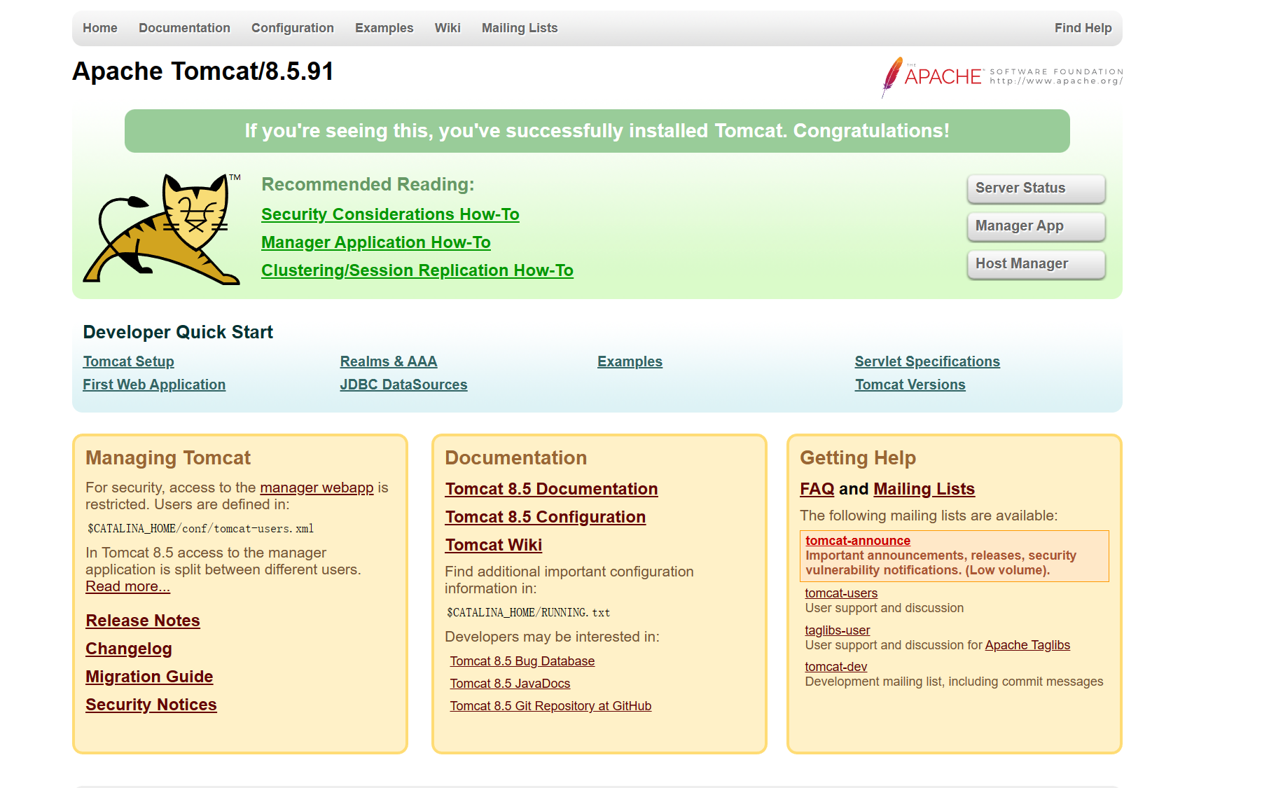Open Mailing Lists in the top navigation
The height and width of the screenshot is (788, 1283).
pos(520,28)
